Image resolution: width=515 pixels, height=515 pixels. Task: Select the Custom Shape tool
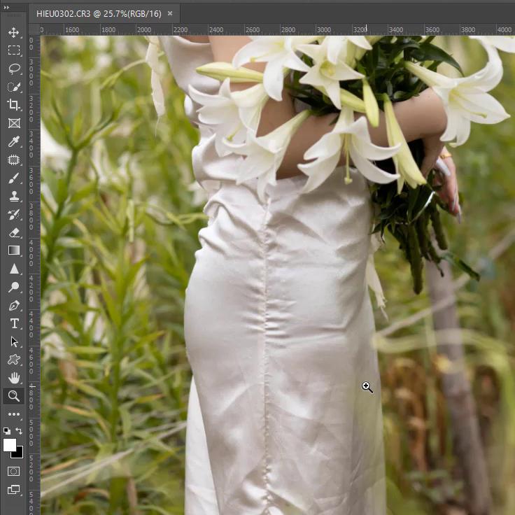(13, 360)
